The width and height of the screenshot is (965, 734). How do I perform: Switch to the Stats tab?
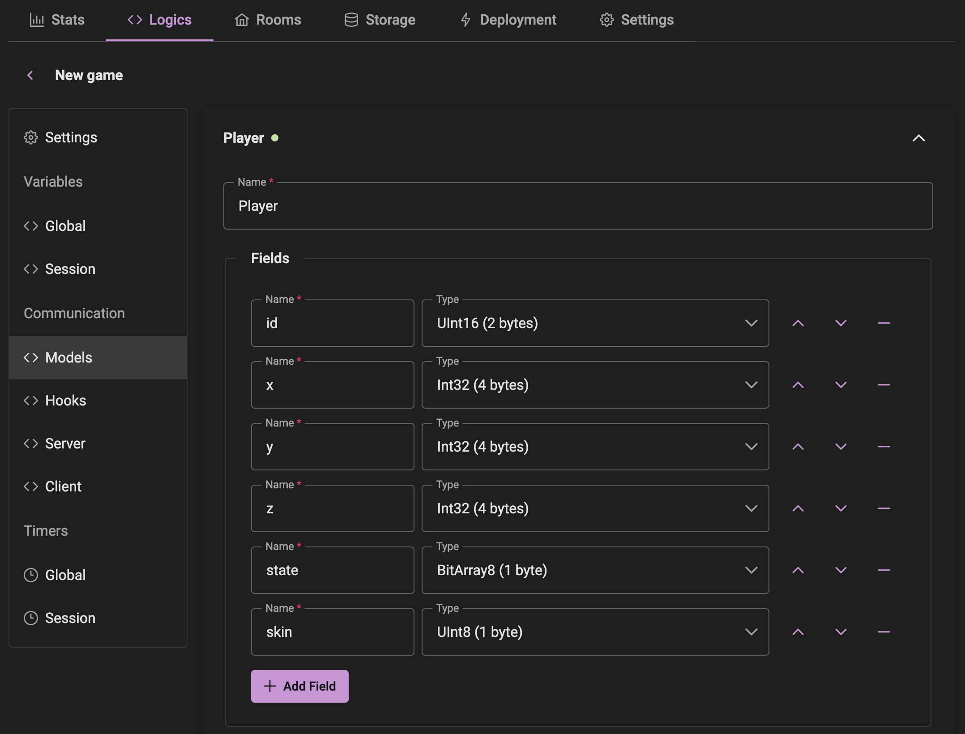pyautogui.click(x=57, y=20)
